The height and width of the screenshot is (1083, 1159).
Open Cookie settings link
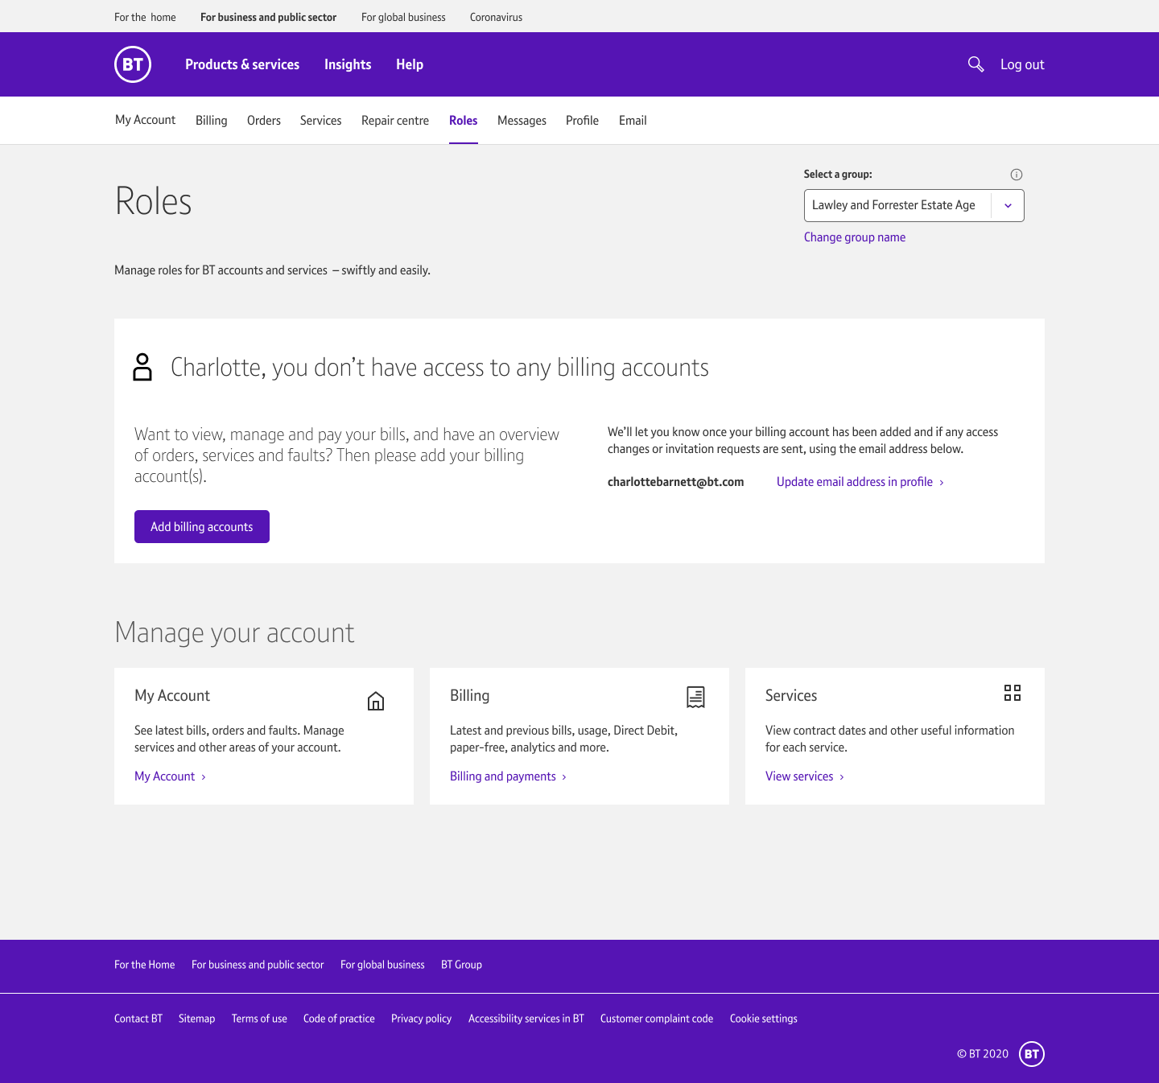(764, 1019)
